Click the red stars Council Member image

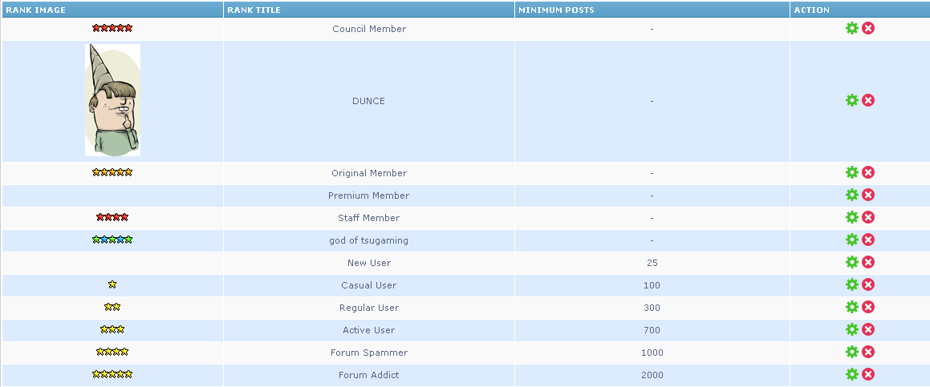[112, 28]
